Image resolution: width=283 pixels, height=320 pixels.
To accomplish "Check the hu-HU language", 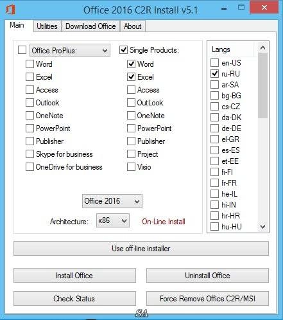I will pos(214,227).
